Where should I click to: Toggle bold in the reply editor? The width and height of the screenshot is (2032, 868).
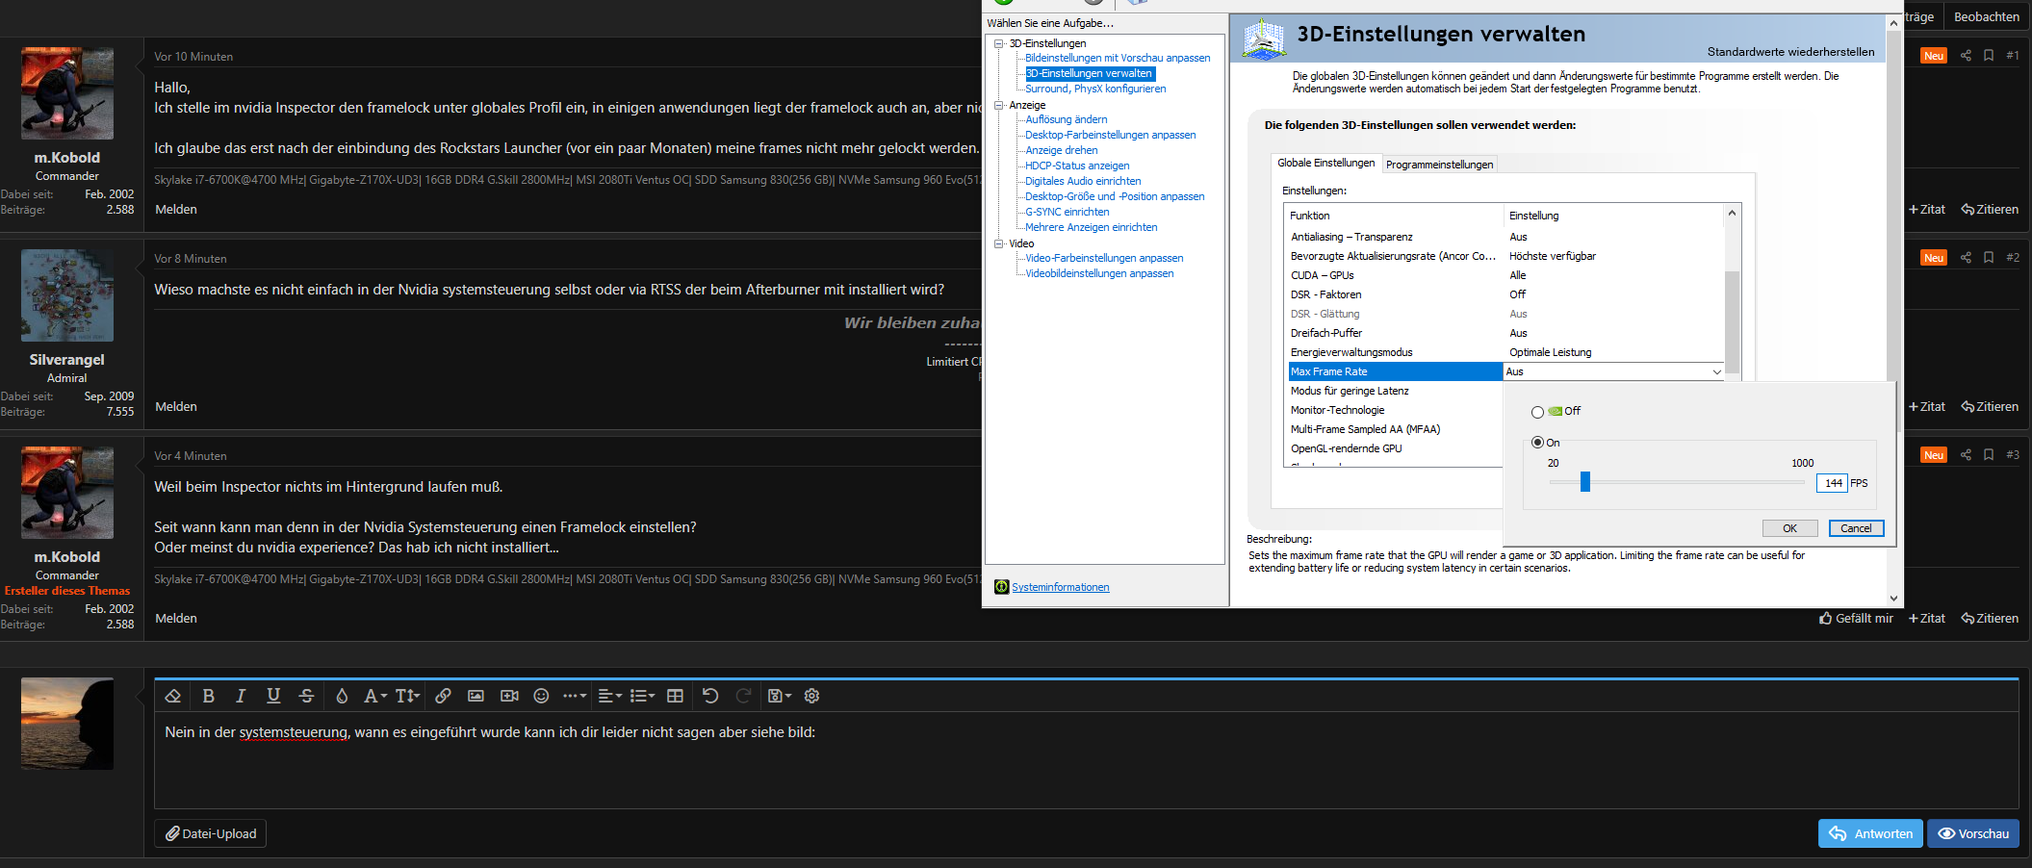point(208,696)
